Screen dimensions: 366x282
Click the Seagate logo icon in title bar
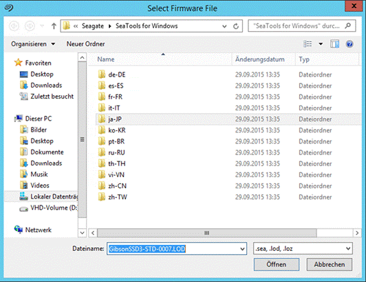coord(9,8)
